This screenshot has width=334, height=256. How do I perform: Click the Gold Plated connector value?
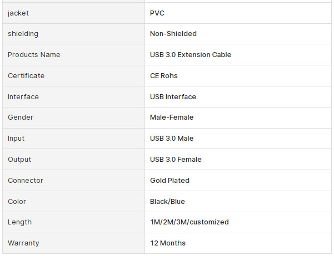pyautogui.click(x=170, y=181)
